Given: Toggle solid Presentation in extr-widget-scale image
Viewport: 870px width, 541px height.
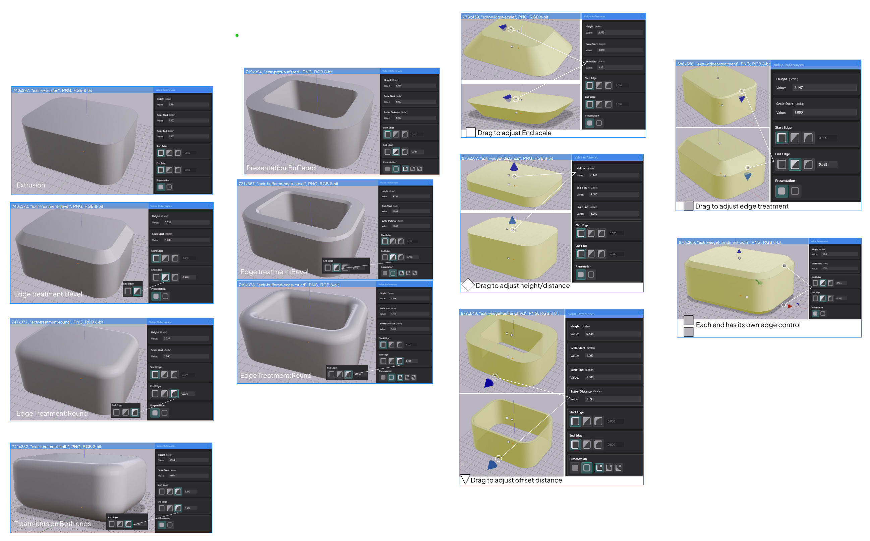Looking at the screenshot, I should 589,123.
